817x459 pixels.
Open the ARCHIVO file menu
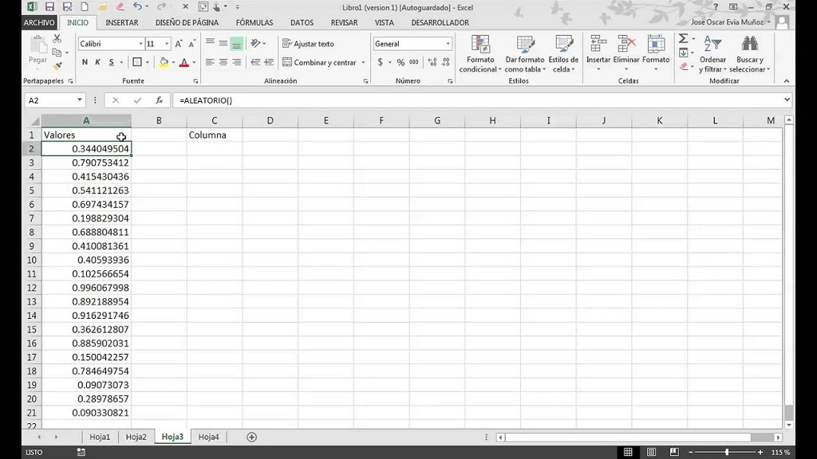tap(39, 22)
